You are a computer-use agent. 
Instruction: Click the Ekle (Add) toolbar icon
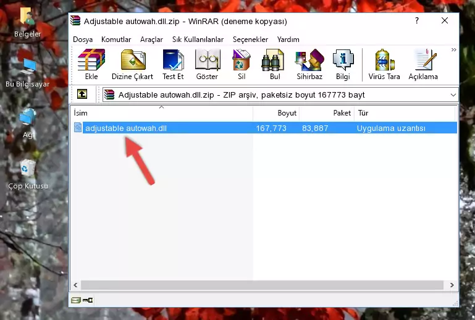coord(91,64)
